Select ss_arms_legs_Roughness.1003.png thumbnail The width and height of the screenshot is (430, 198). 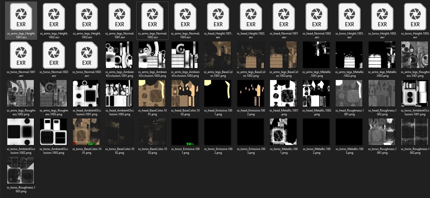coord(53,93)
